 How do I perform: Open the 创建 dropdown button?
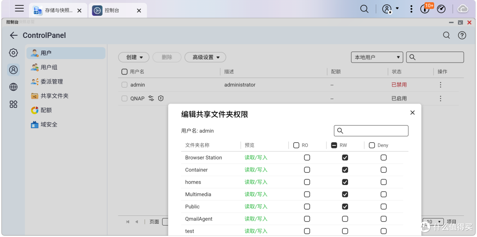[x=133, y=57]
